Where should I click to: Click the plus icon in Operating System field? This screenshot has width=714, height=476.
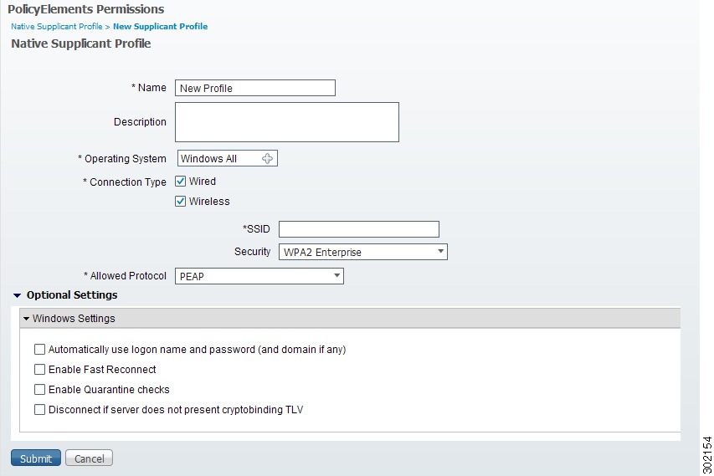(x=267, y=158)
